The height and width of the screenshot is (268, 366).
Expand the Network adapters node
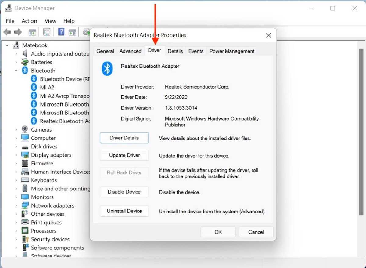16,206
